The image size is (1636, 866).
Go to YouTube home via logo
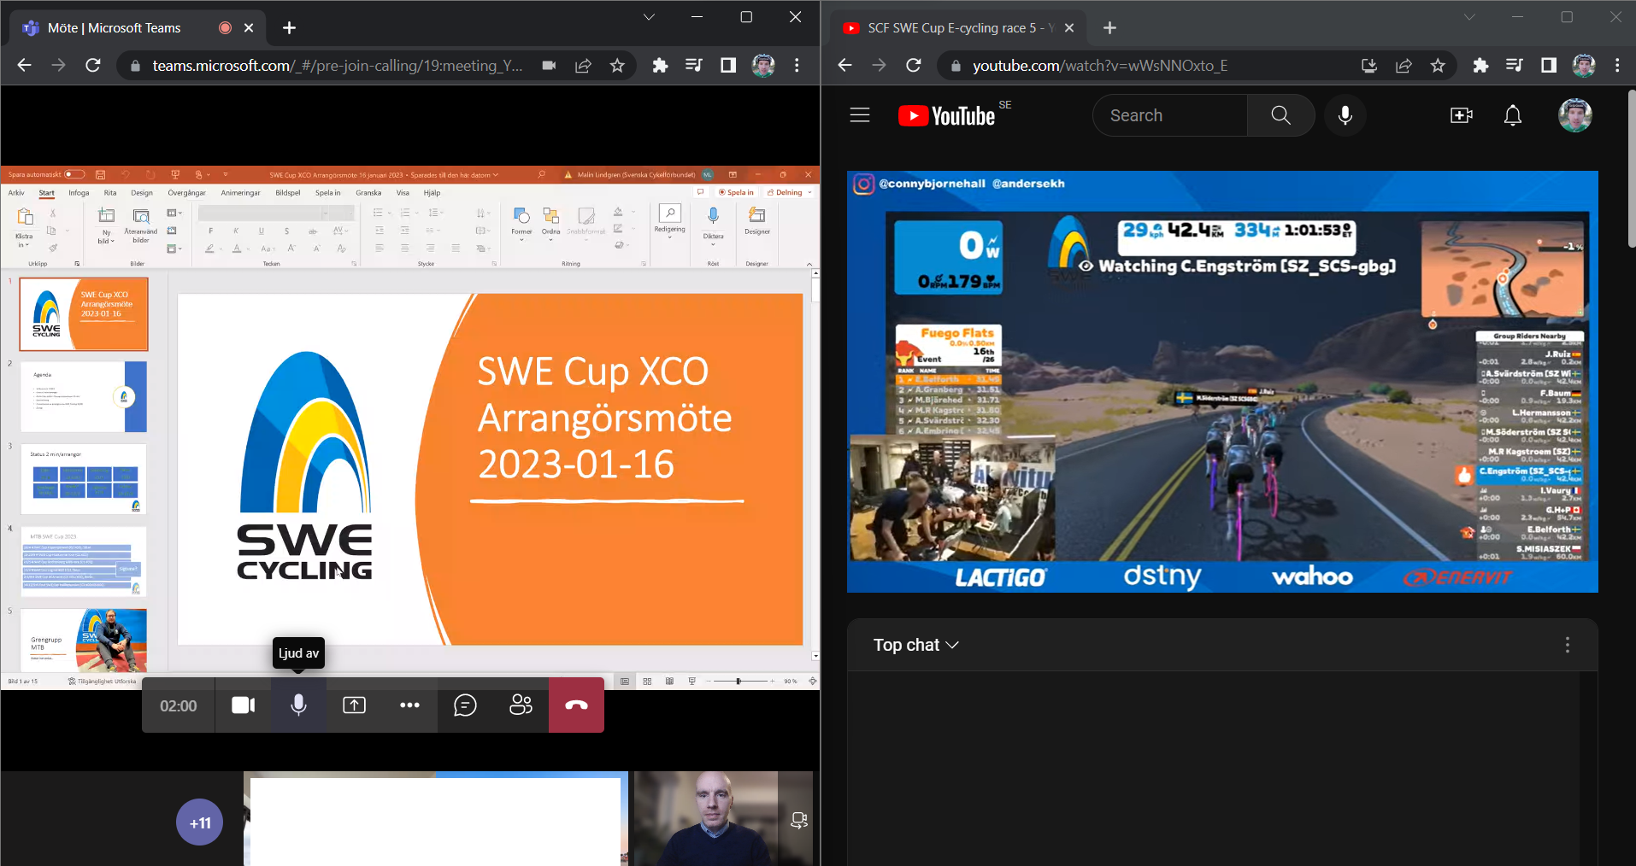pyautogui.click(x=947, y=115)
